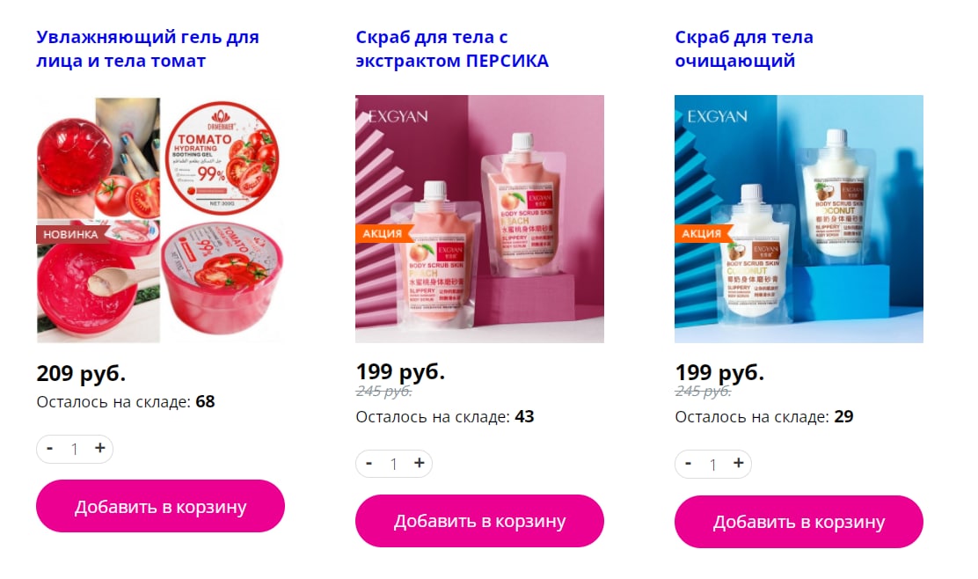Increase quantity of tomato gel with plus
The width and height of the screenshot is (978, 579).
[x=99, y=448]
